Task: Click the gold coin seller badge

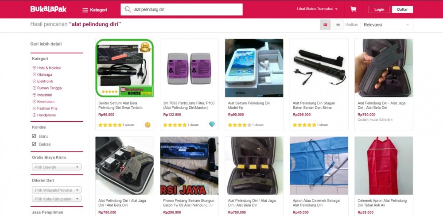Action: (x=148, y=124)
